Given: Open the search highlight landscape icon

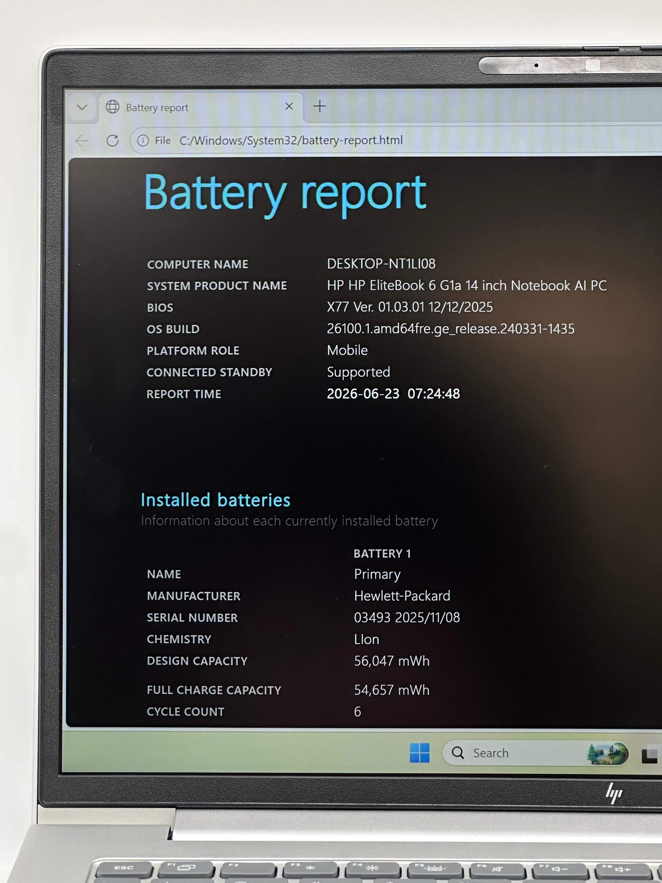Looking at the screenshot, I should pyautogui.click(x=607, y=754).
